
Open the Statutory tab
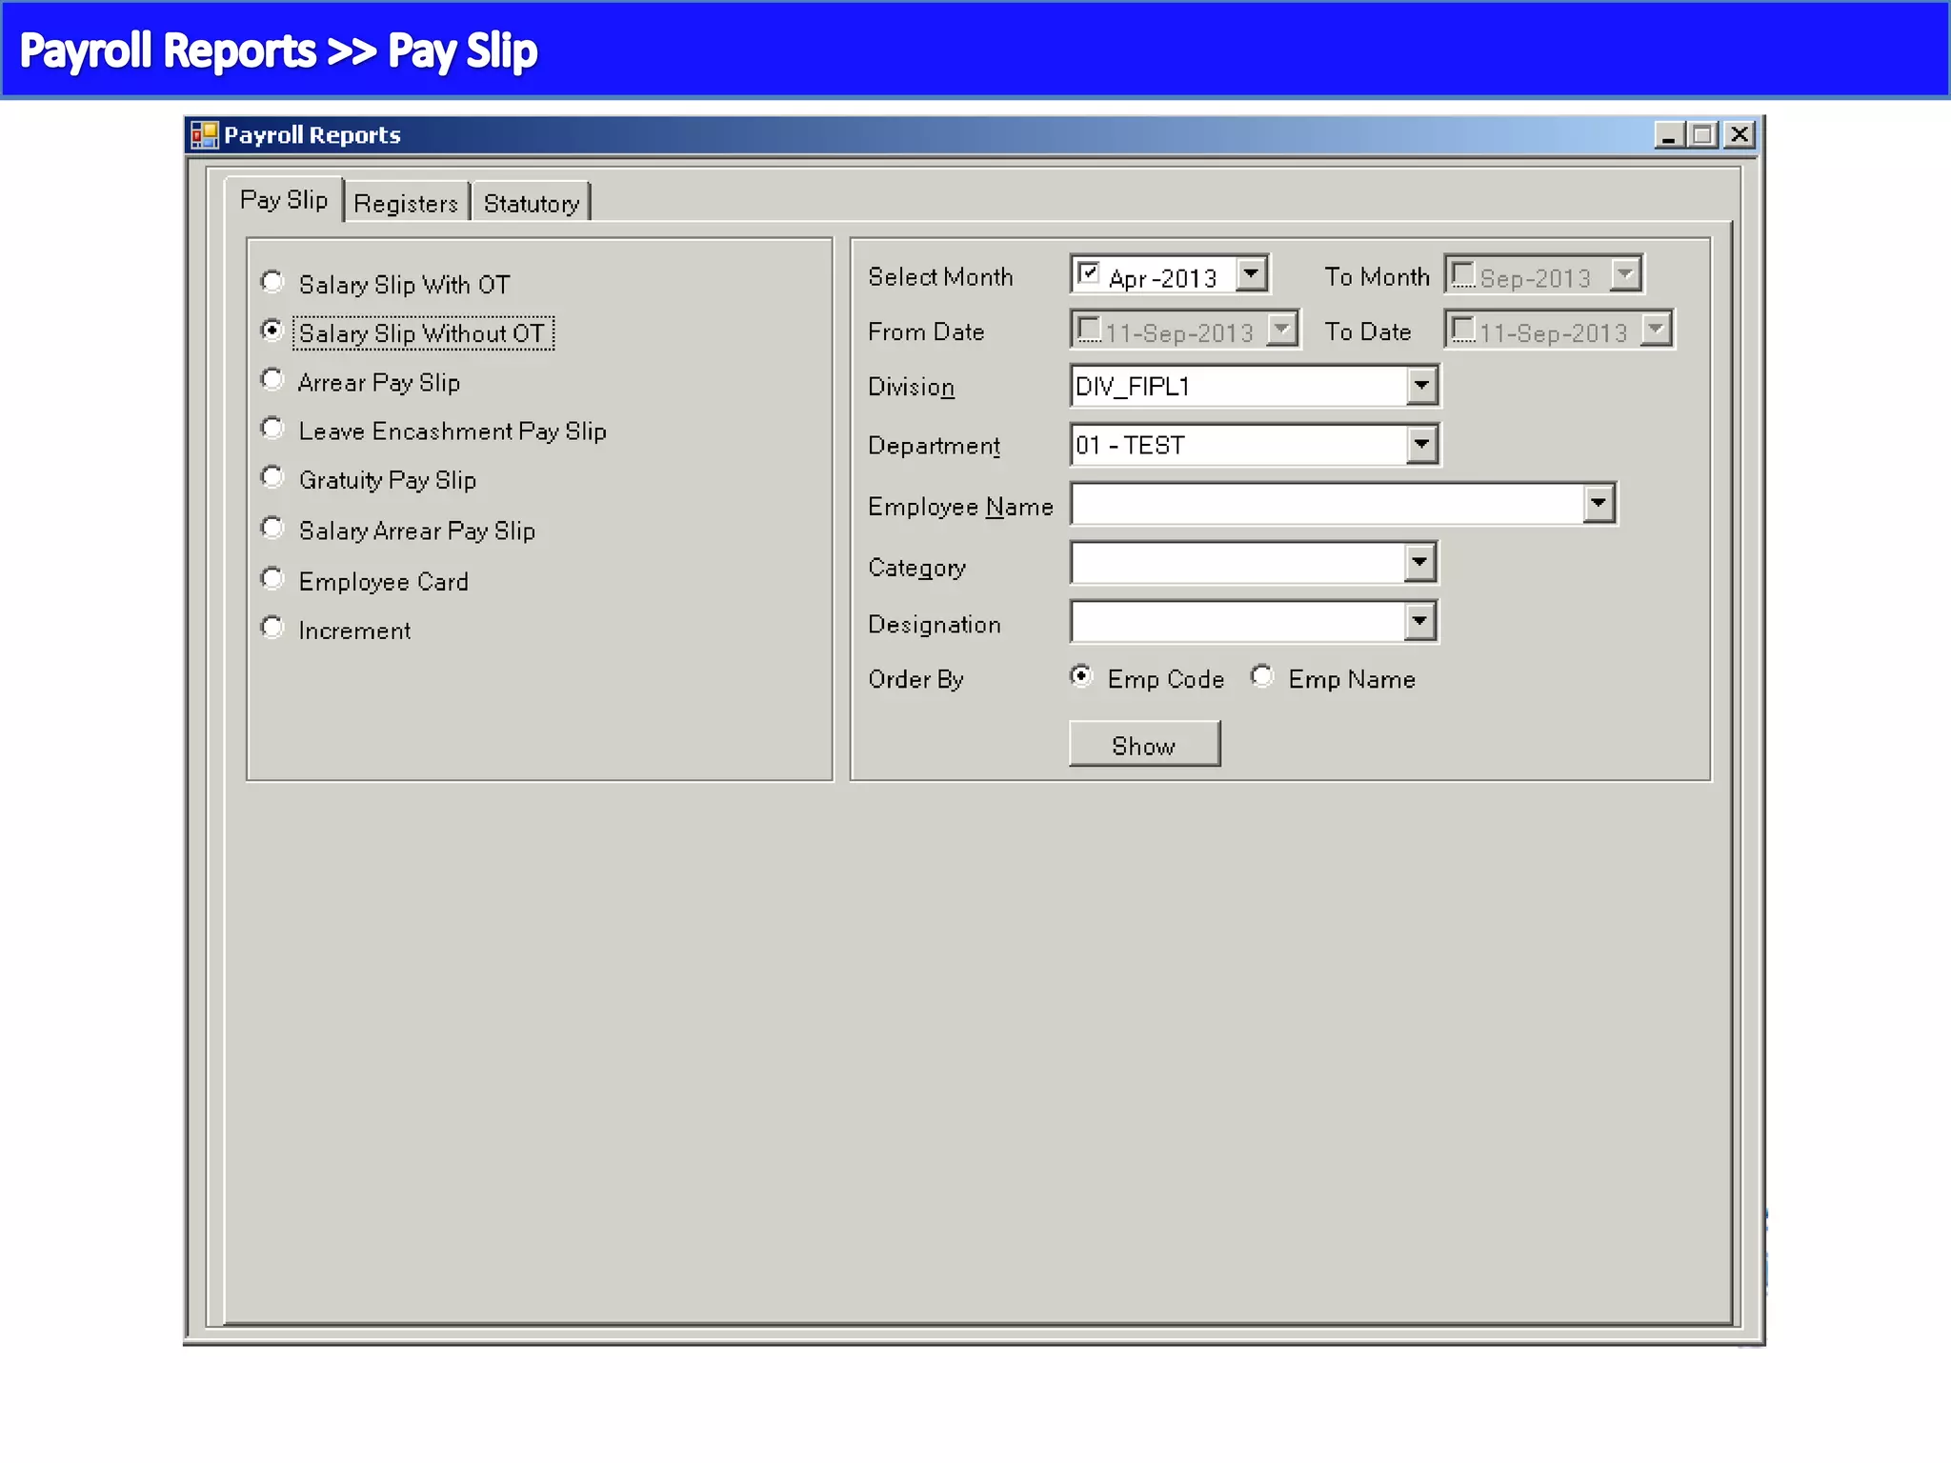(x=531, y=203)
